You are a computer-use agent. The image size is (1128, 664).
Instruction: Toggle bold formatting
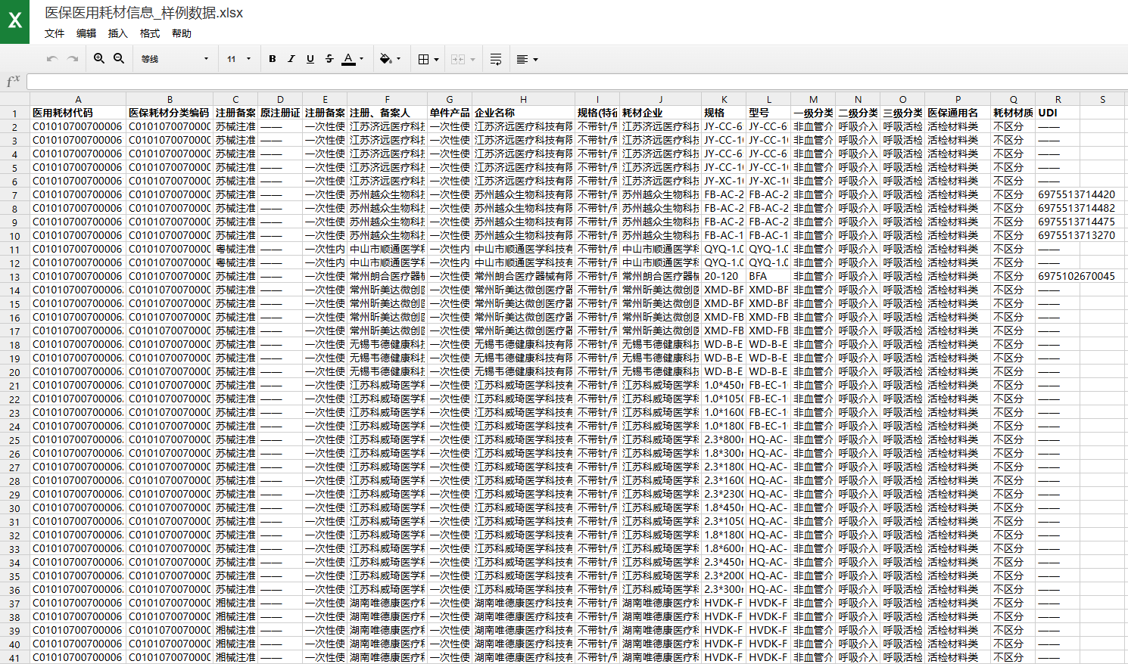[273, 59]
